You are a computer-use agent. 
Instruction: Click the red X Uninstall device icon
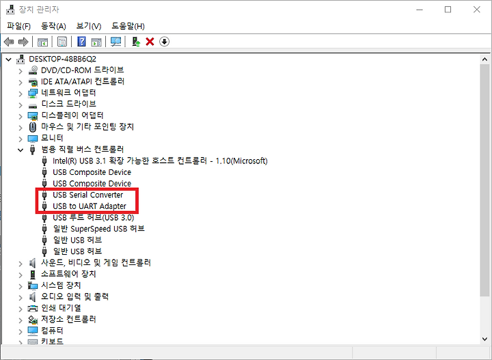click(150, 42)
